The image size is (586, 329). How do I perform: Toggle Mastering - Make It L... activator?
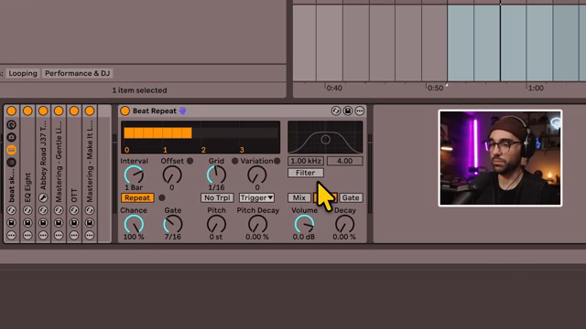click(x=90, y=111)
